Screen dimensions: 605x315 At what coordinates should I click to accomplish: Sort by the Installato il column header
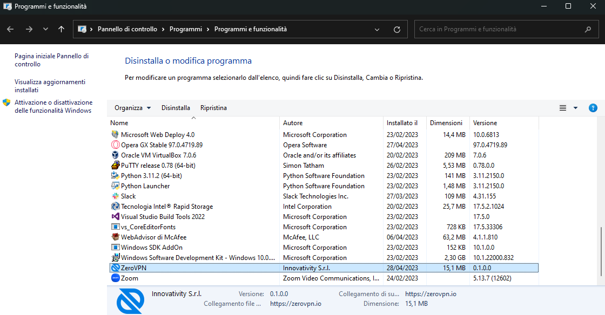coord(405,123)
